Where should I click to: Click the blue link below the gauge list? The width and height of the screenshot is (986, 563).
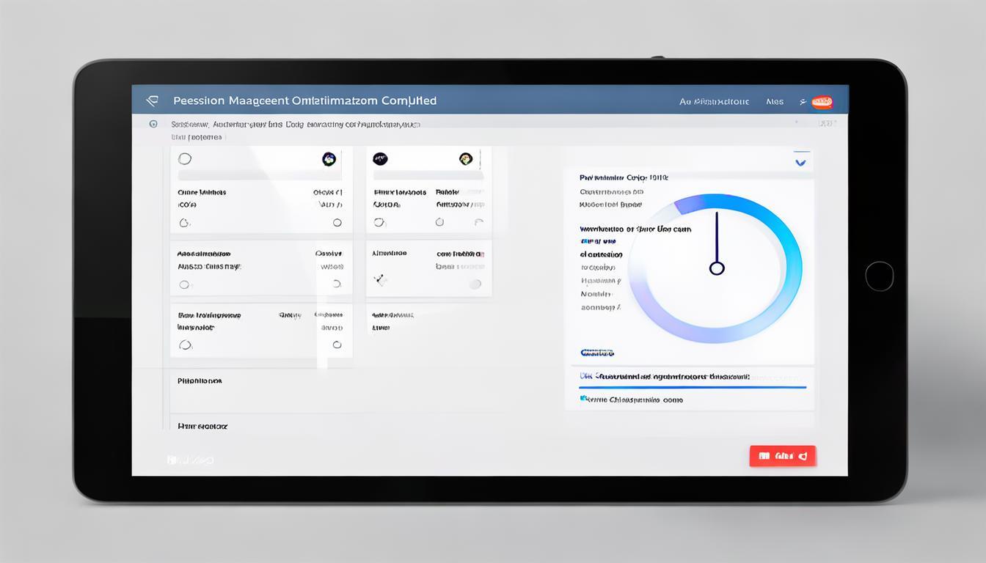click(597, 353)
